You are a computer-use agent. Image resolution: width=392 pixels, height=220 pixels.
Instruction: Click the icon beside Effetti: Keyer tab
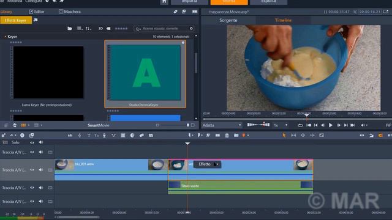[36, 20]
